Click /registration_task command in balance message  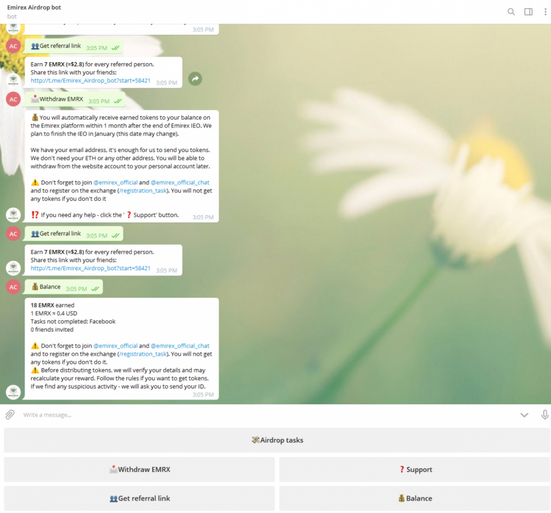[143, 354]
